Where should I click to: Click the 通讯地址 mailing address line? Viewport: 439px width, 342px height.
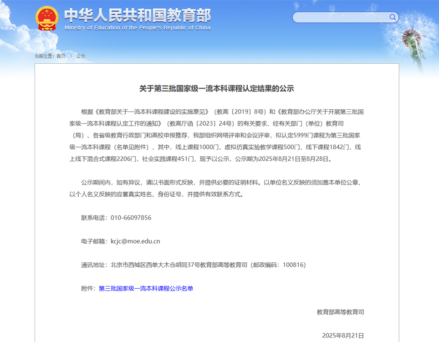(x=193, y=265)
